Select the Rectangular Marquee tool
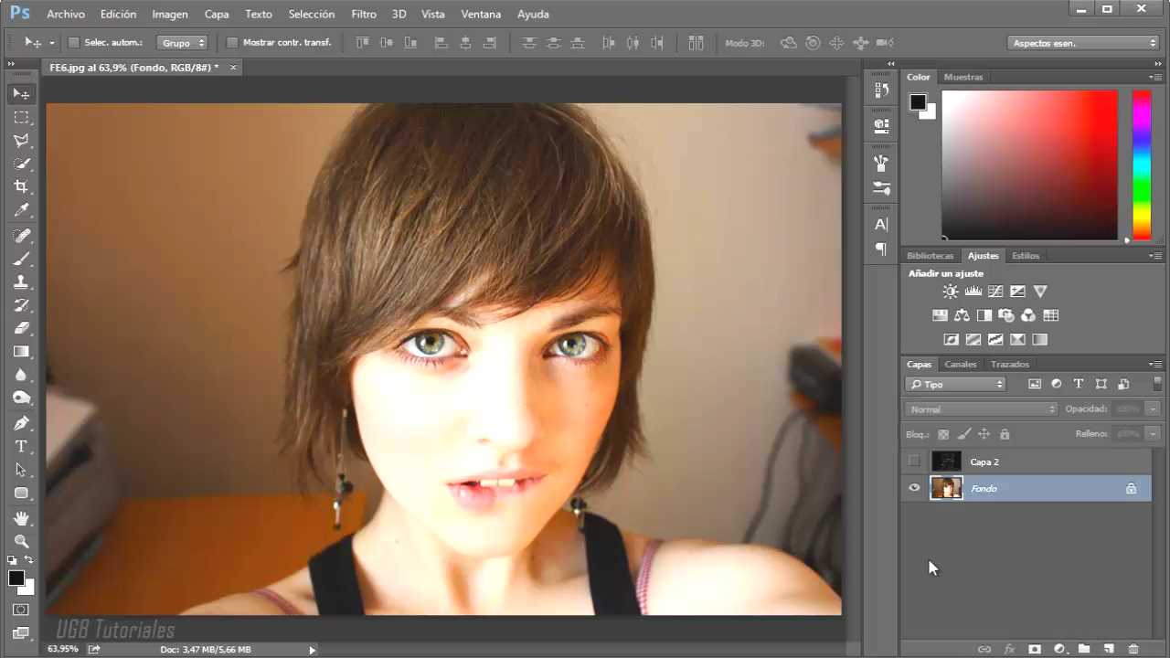1170x658 pixels. click(21, 117)
